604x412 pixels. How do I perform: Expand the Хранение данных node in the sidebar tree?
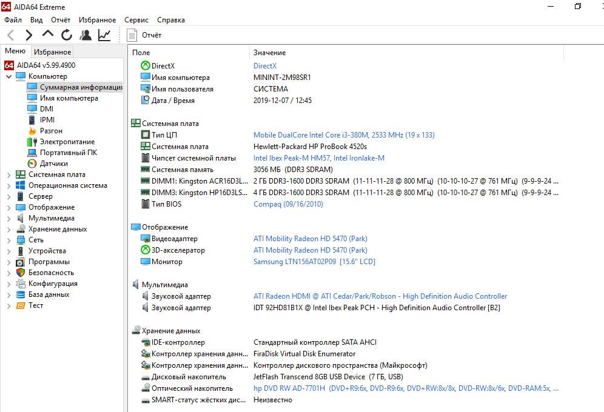coord(9,229)
